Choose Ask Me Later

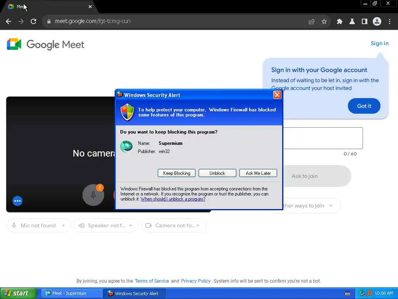[x=258, y=173]
